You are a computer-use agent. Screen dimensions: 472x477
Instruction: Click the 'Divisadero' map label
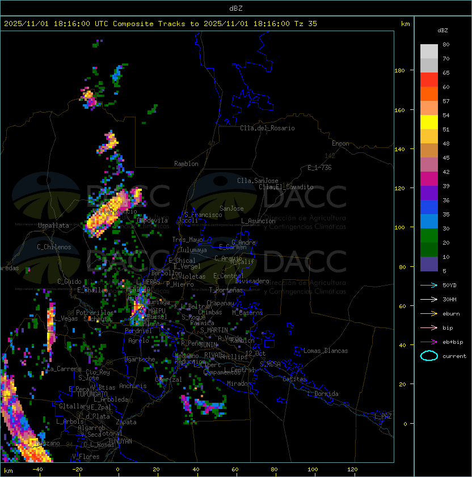252,281
